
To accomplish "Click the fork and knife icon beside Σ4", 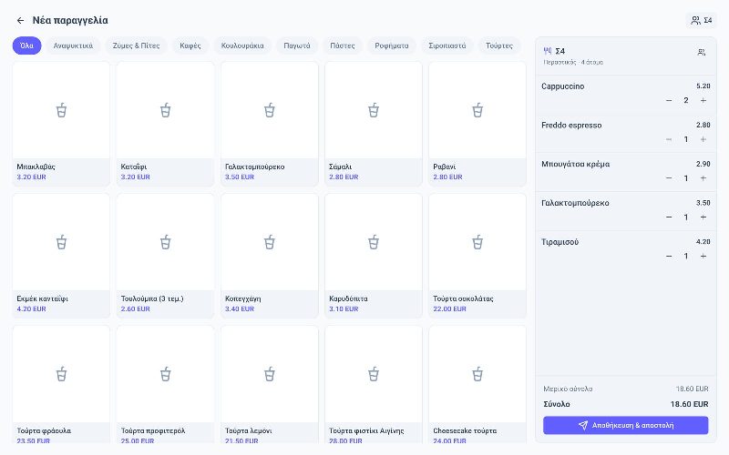I will [x=548, y=51].
